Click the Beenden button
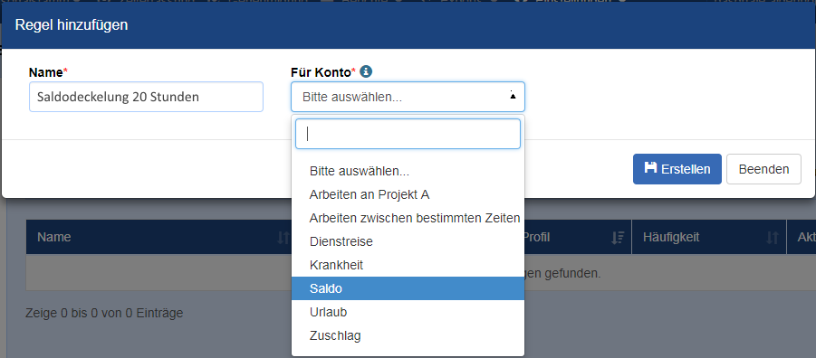Image resolution: width=816 pixels, height=358 pixels. click(x=763, y=169)
